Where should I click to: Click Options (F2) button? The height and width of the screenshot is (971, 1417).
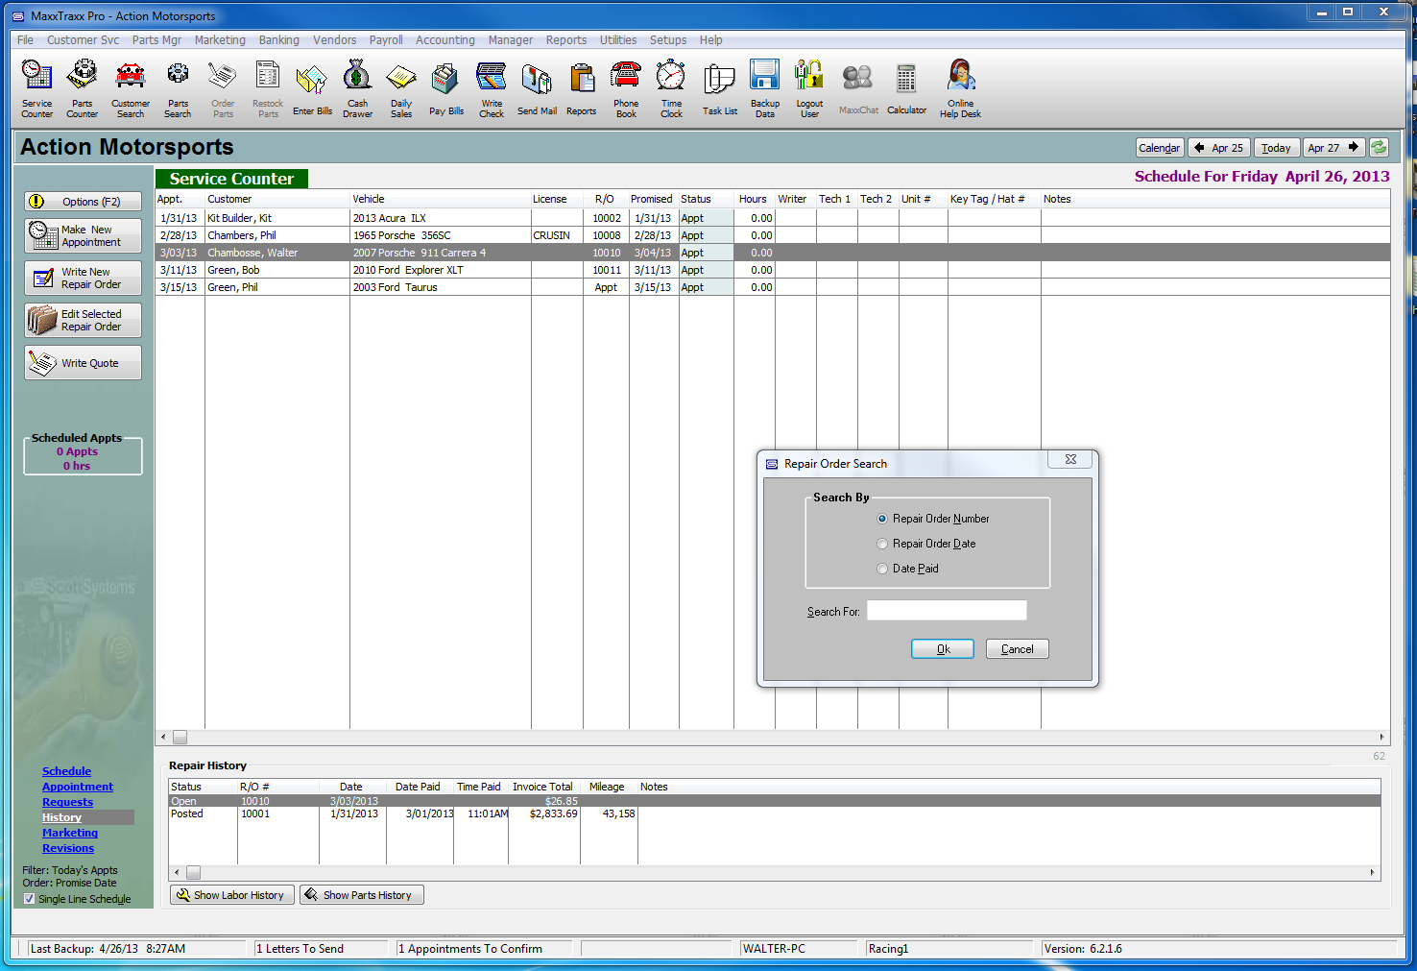[83, 202]
